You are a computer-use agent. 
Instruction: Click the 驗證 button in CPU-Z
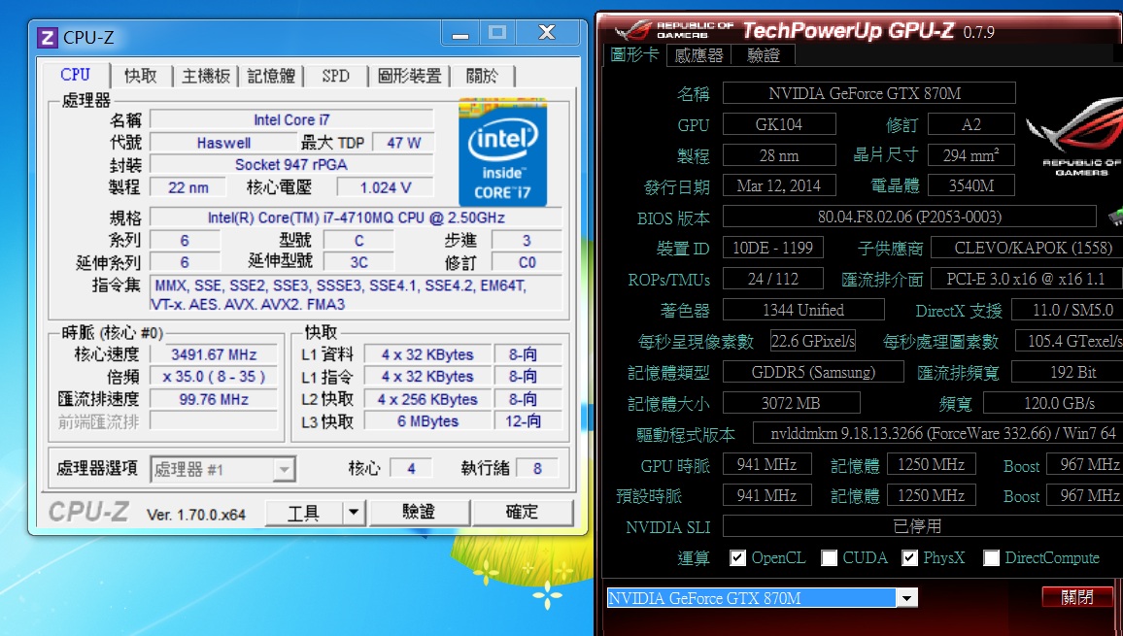[x=419, y=512]
